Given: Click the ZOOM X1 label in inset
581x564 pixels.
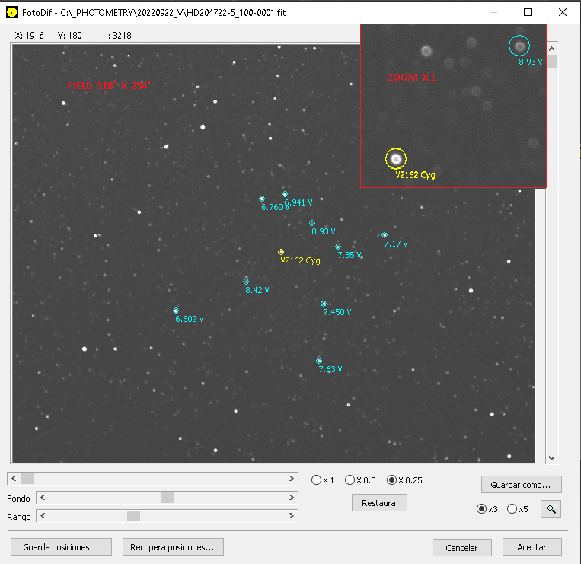Looking at the screenshot, I should (x=411, y=78).
